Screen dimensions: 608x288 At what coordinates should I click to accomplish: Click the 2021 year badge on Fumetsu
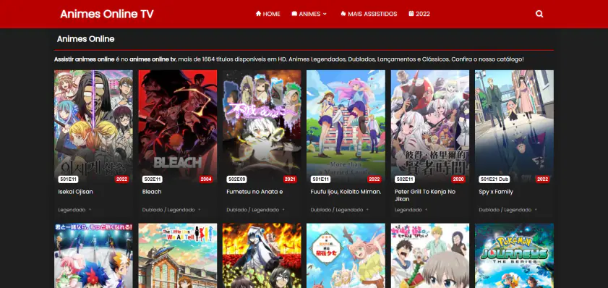click(290, 179)
